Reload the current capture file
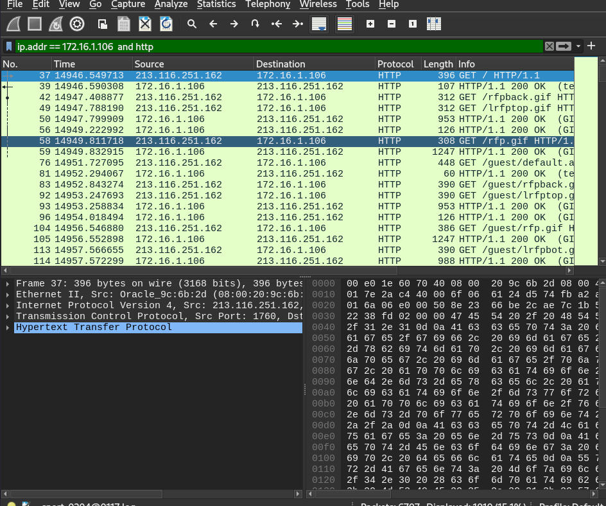The width and height of the screenshot is (606, 506). coord(166,24)
